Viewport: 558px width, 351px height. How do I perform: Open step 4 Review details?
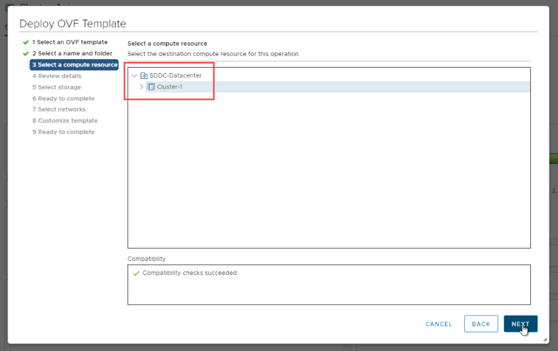56,76
